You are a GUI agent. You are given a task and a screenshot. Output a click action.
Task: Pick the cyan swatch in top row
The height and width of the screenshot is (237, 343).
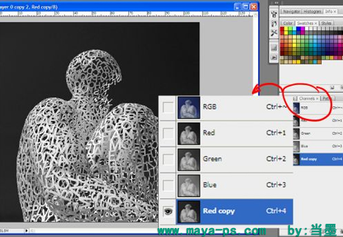[294, 29]
